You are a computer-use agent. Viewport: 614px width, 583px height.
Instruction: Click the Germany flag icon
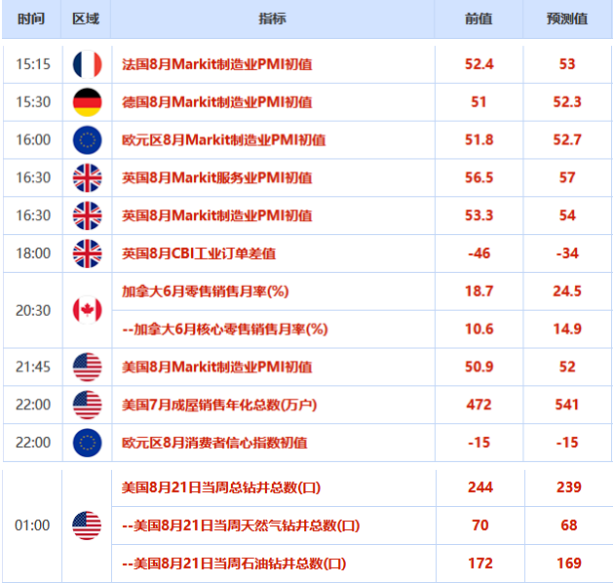(x=87, y=102)
